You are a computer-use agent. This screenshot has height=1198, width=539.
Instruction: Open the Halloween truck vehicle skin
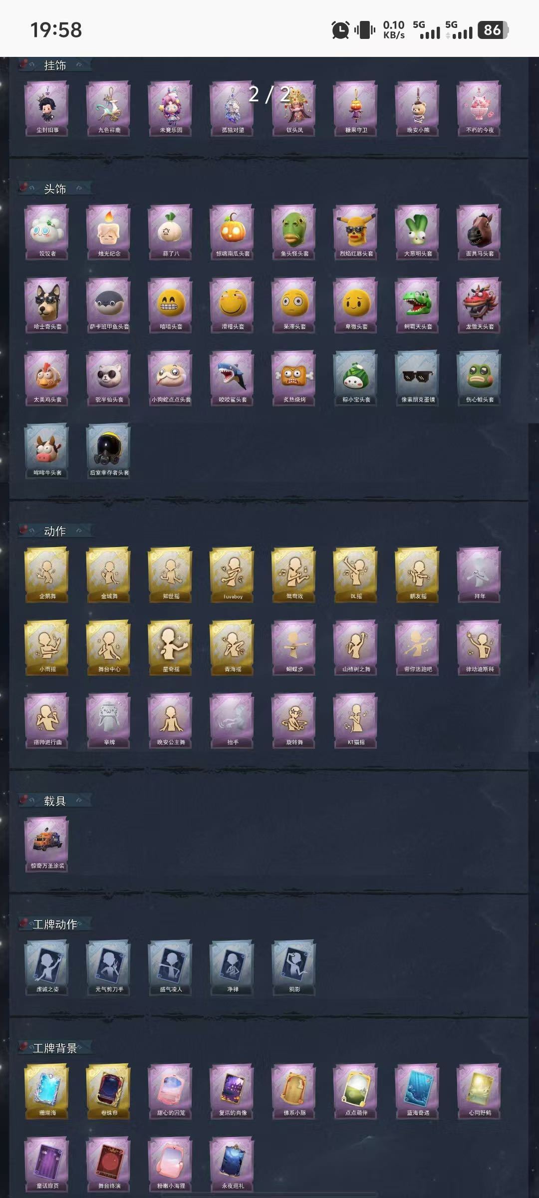[x=47, y=844]
